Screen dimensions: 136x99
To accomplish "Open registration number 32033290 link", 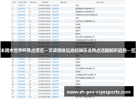I will point(21,21).
